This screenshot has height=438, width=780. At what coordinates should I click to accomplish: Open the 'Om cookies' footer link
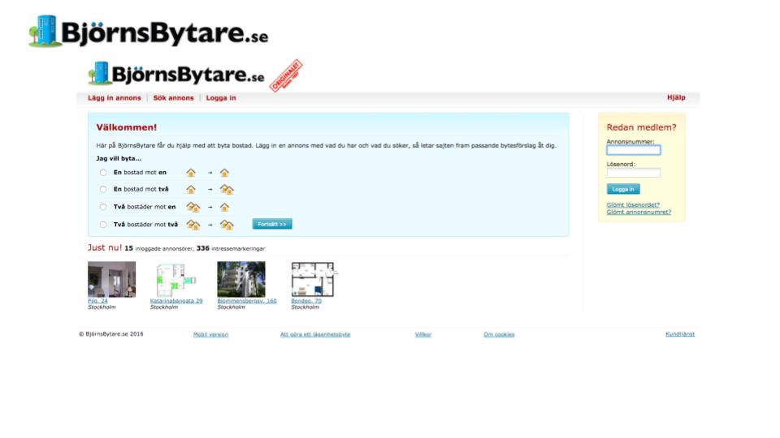click(x=499, y=335)
